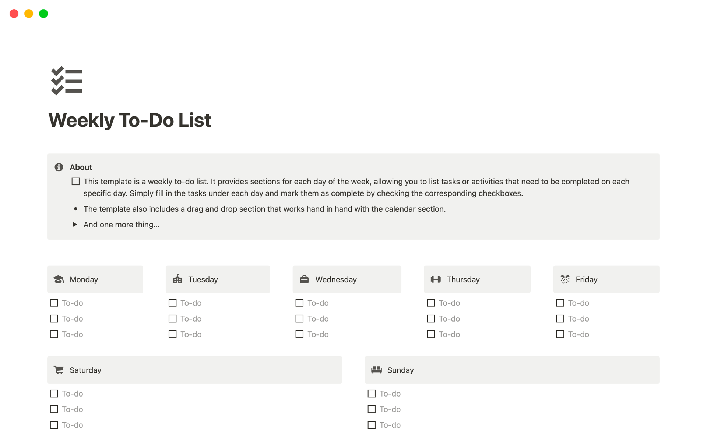Select the Thursday section header text
Screen dimensions: 707x441
coord(463,279)
